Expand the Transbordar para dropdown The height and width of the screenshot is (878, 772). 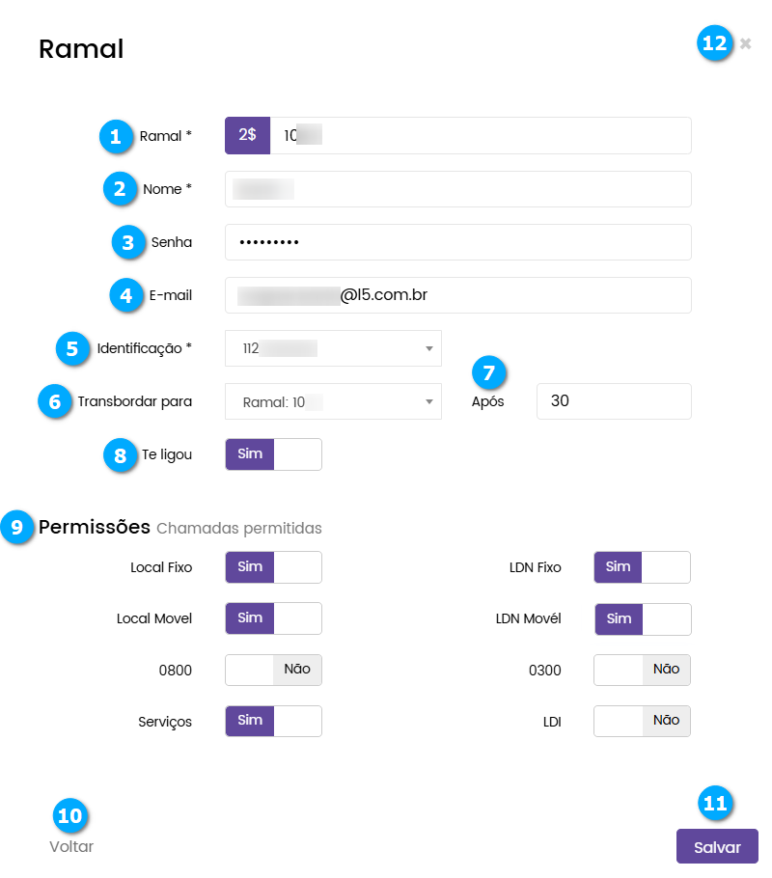pyautogui.click(x=333, y=401)
